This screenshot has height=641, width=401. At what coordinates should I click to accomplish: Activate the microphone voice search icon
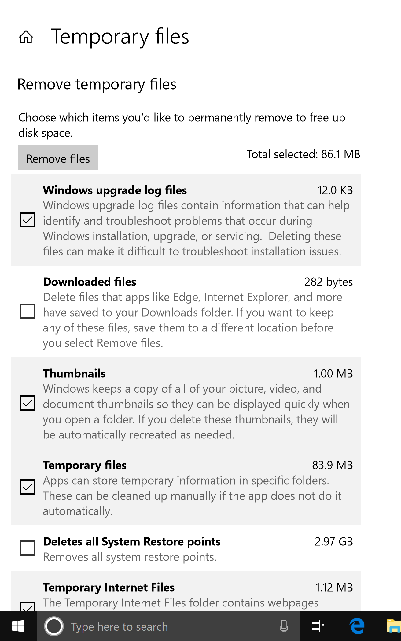(x=284, y=626)
